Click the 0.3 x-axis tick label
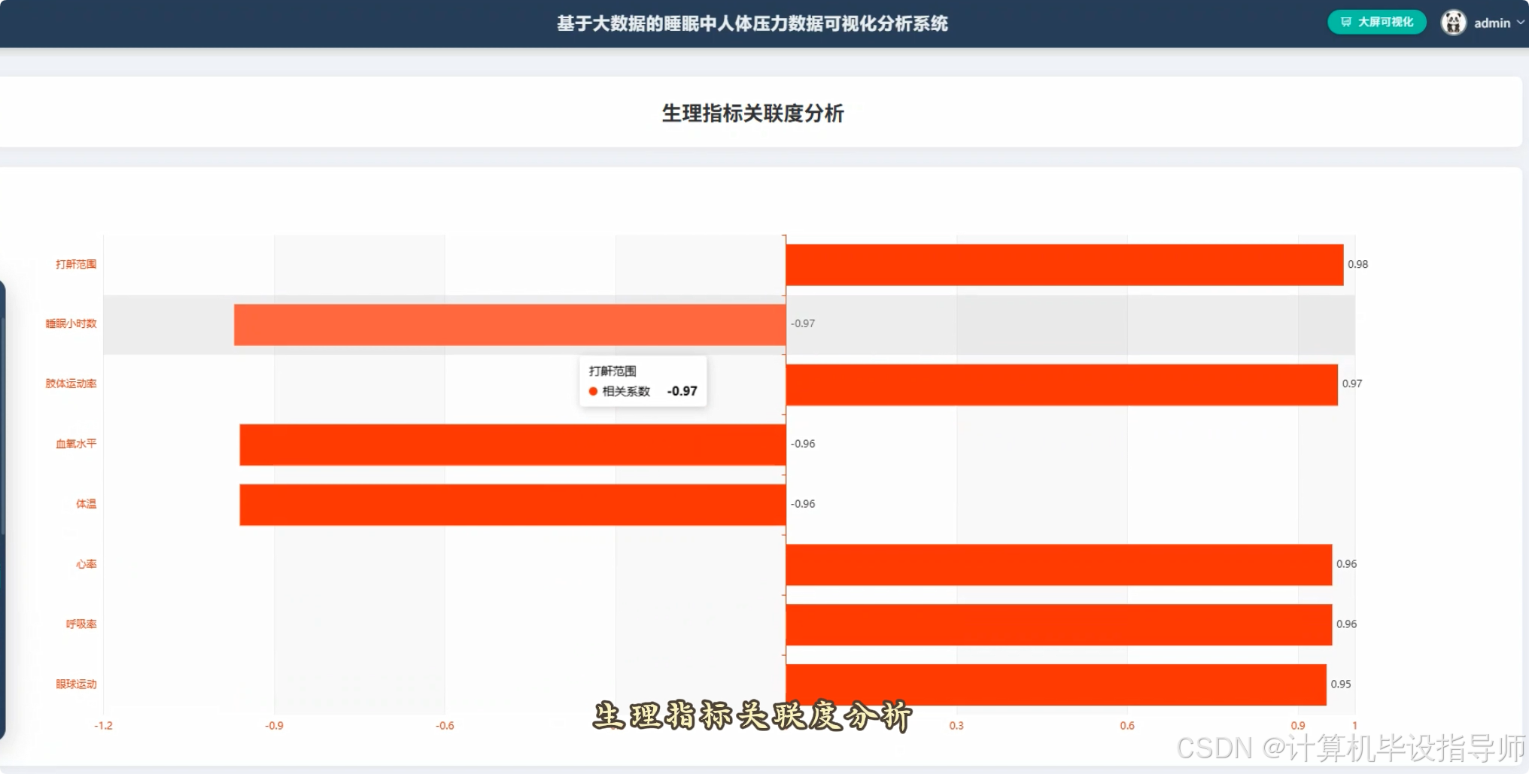The width and height of the screenshot is (1529, 774). tap(956, 726)
